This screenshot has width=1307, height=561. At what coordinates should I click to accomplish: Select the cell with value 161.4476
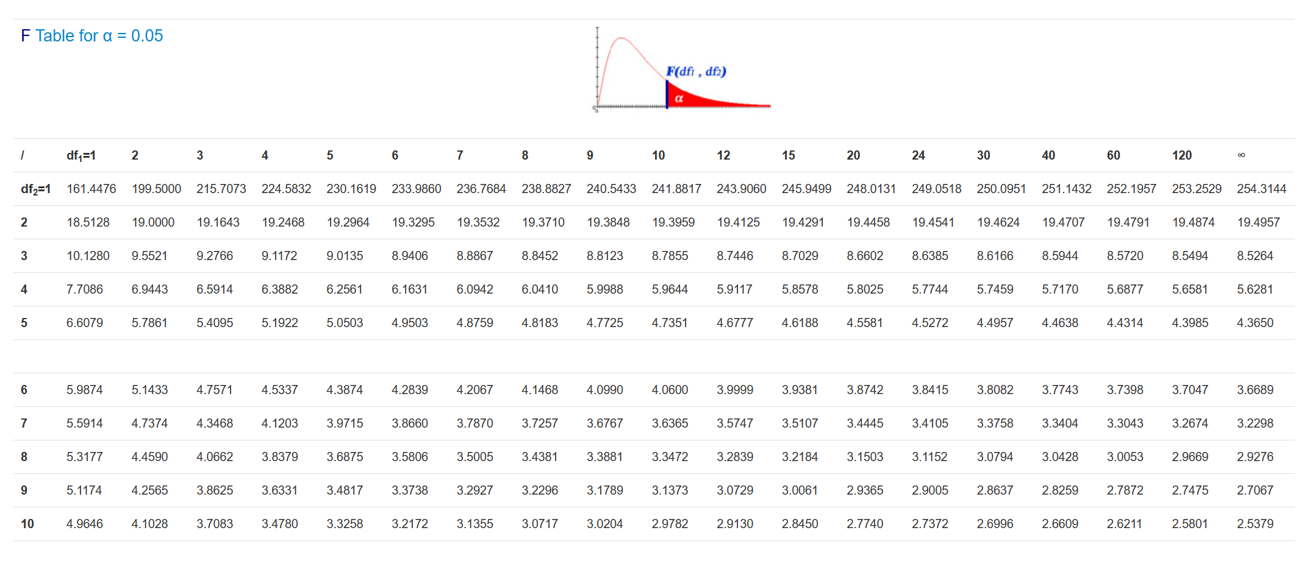tap(91, 189)
